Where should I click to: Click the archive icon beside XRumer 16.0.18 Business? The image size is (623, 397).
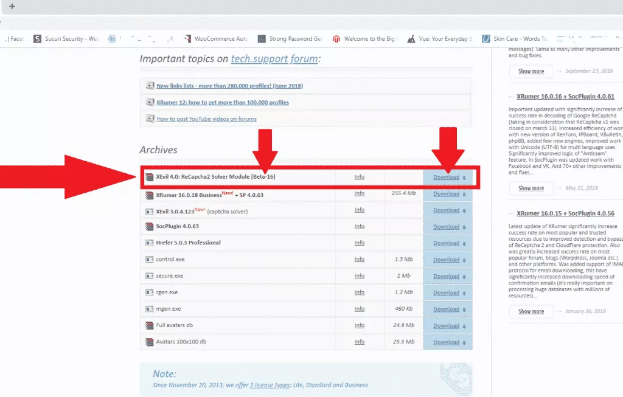click(x=150, y=195)
